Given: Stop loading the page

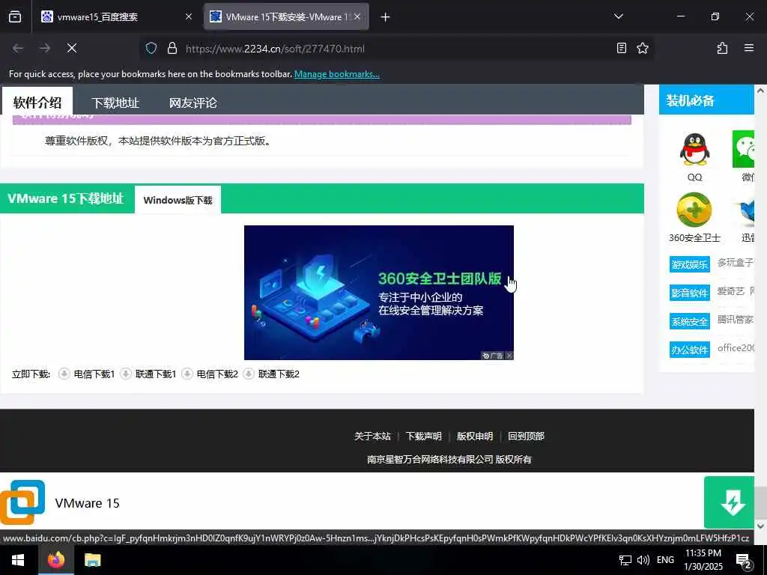Looking at the screenshot, I should (72, 48).
